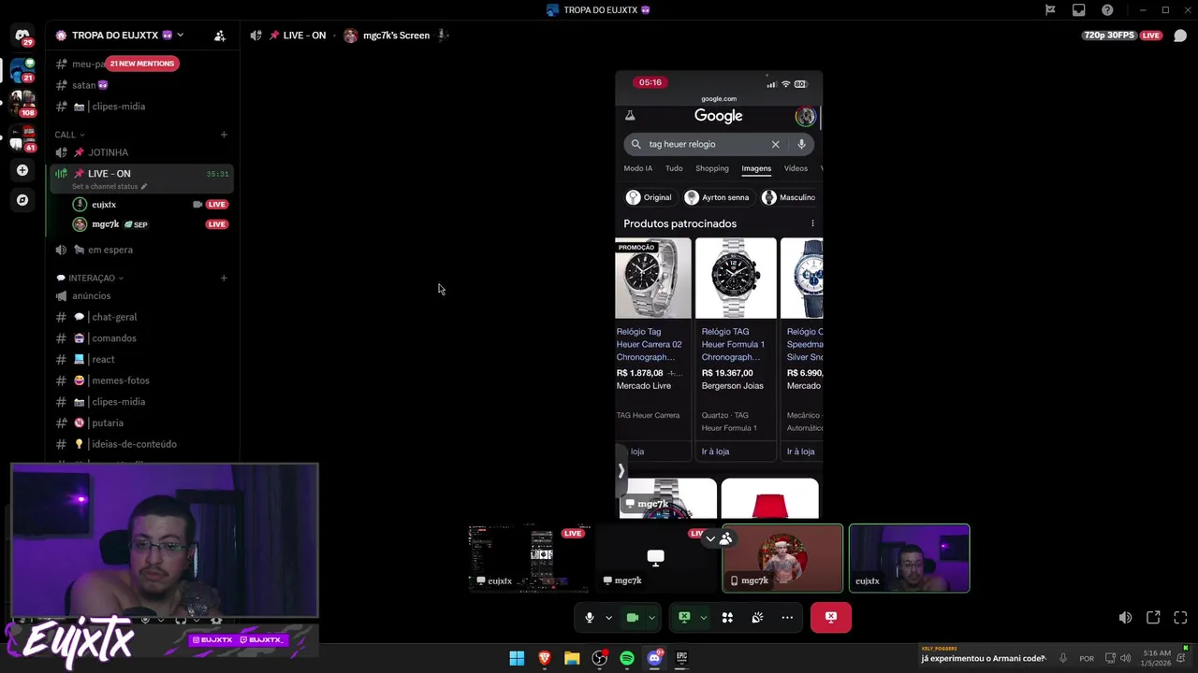Open the server folder with 108 badge
Screen dimensions: 1198x673
(22, 103)
